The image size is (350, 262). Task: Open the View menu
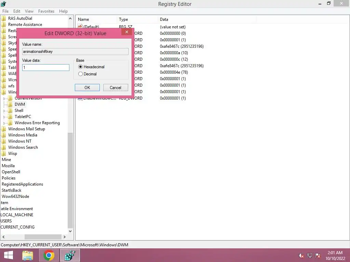29,11
